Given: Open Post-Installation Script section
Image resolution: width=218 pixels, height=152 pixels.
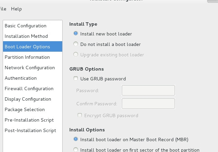Looking at the screenshot, I should tap(33, 130).
